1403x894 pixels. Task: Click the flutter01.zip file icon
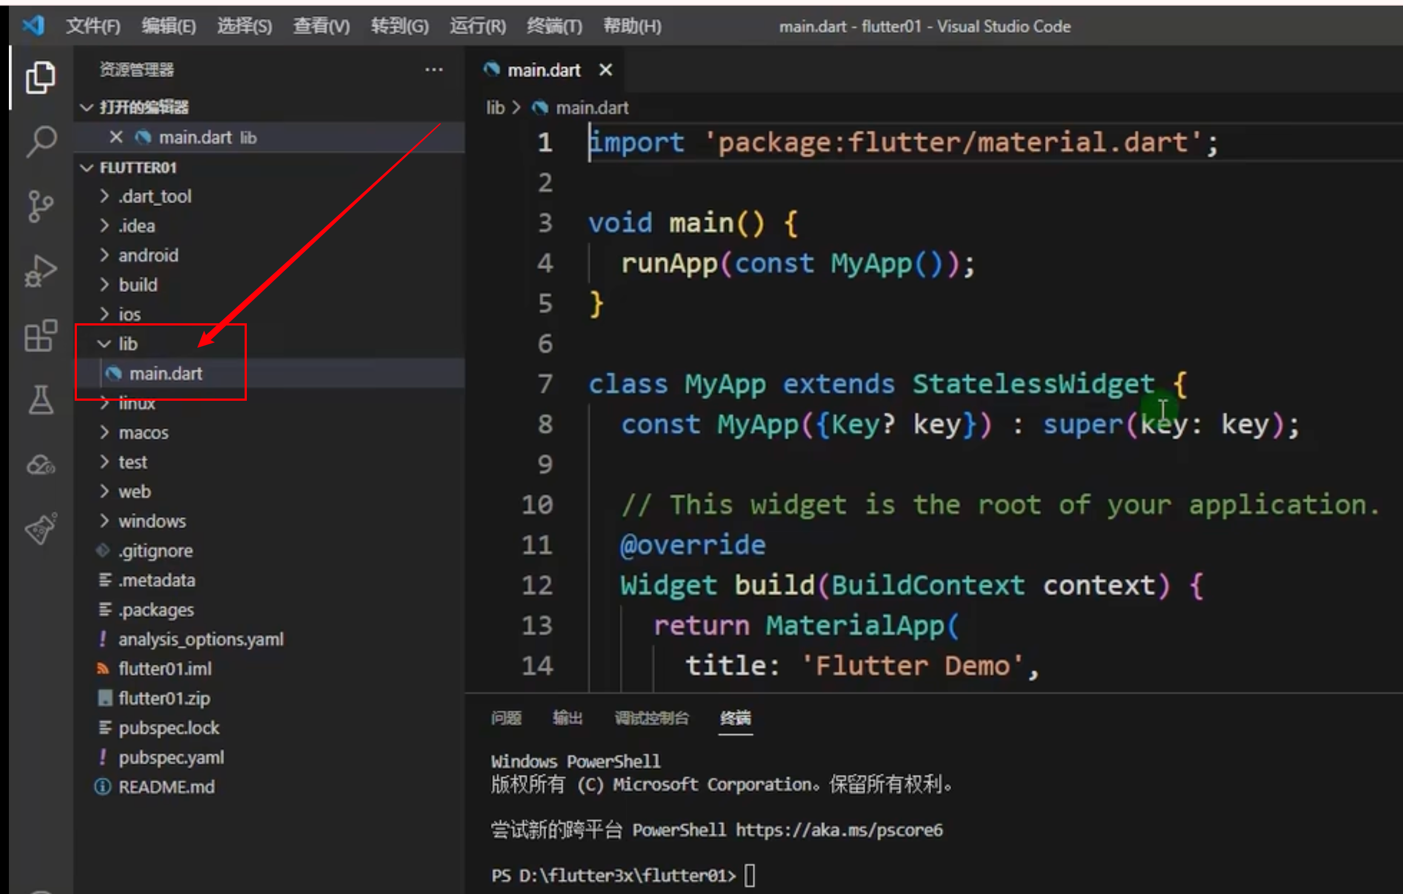pos(104,698)
